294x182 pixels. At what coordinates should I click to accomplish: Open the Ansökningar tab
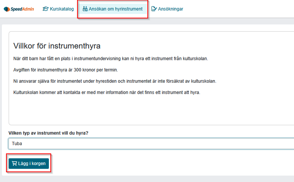(x=167, y=9)
